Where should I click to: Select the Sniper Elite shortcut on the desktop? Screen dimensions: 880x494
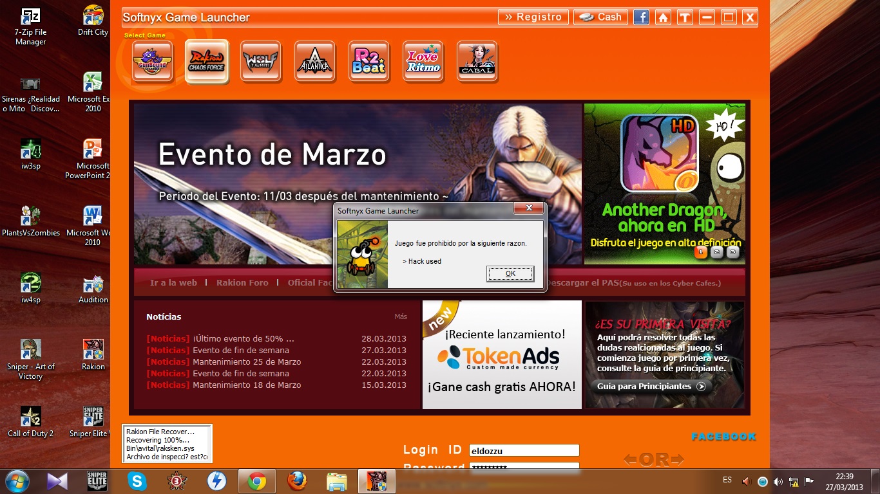(90, 423)
